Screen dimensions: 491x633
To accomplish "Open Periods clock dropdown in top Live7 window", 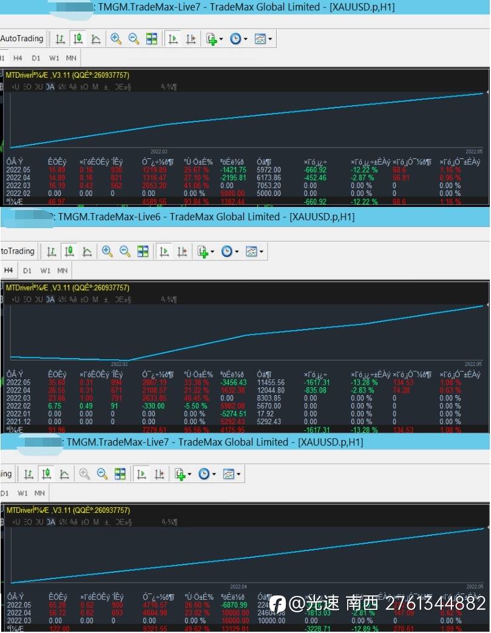I will [239, 39].
